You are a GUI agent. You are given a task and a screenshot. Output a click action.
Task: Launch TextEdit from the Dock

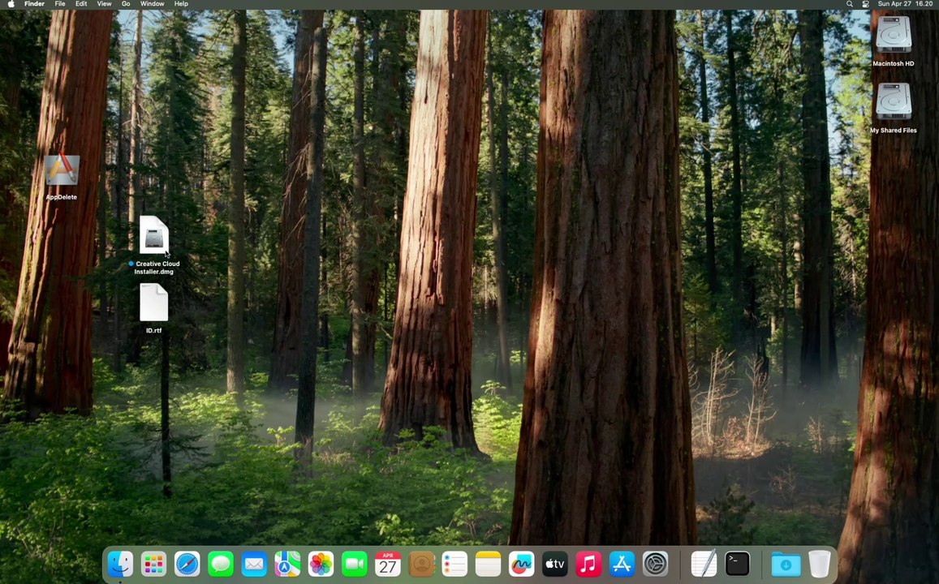(x=704, y=564)
